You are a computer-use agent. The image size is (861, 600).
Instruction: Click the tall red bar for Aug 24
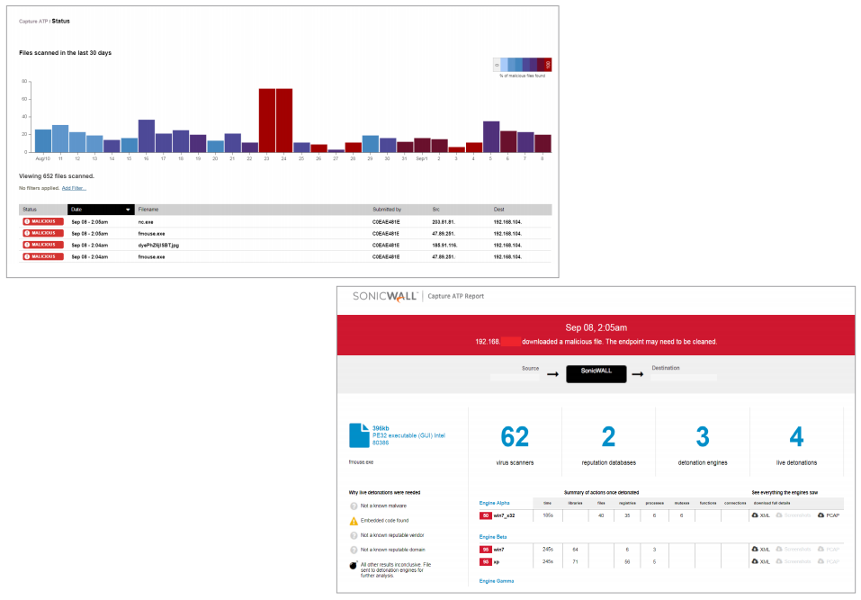284,121
